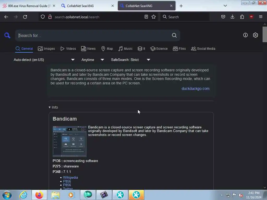Select the Videos search category
Image resolution: width=267 pixels, height=200 pixels.
point(68,49)
